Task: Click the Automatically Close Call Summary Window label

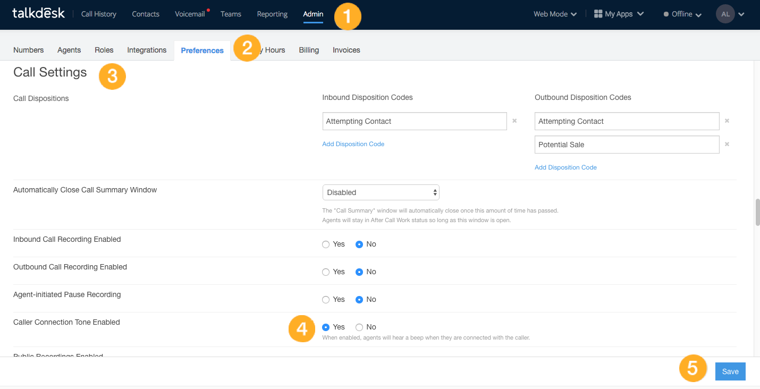Action: coord(85,190)
